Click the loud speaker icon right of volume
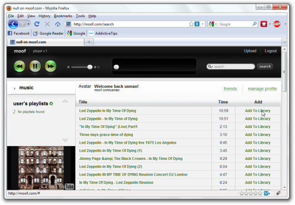Screen dimensions: 295x205 point(97,67)
